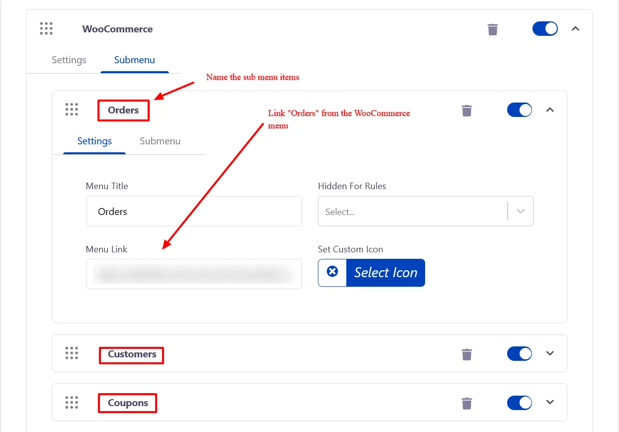
Task: Click the Hidden For Rules label
Action: point(352,186)
